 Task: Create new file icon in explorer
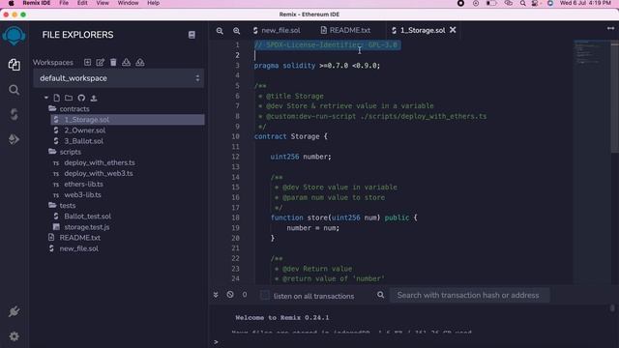coord(57,98)
